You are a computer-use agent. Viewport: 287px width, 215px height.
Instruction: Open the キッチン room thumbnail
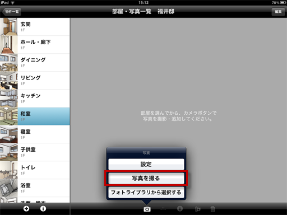point(9,99)
